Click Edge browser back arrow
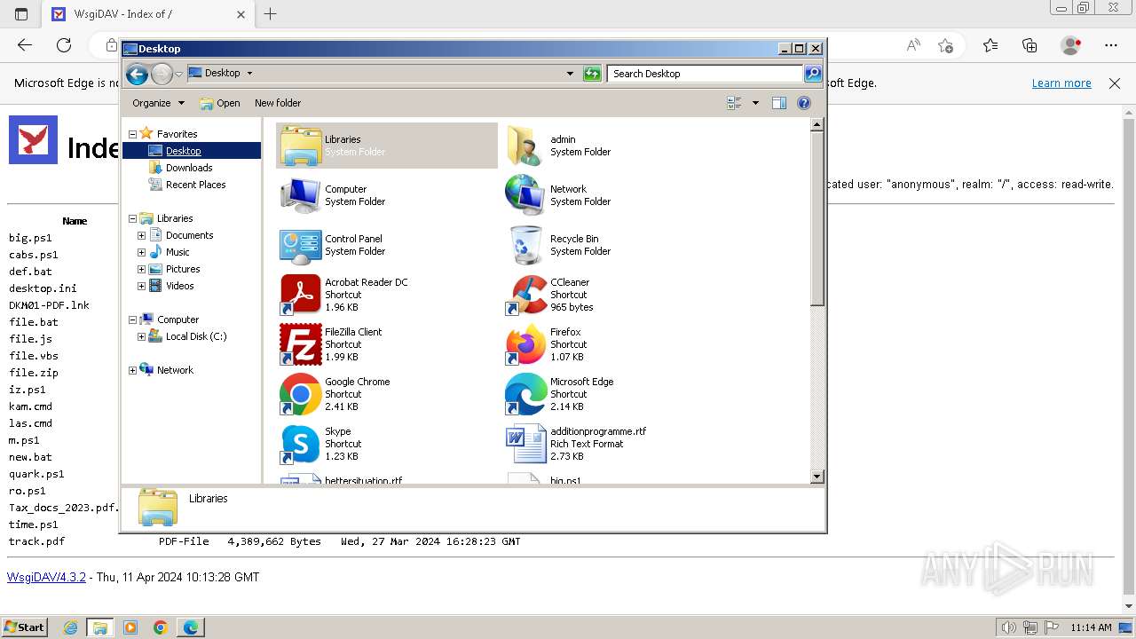The image size is (1136, 639). (x=25, y=45)
